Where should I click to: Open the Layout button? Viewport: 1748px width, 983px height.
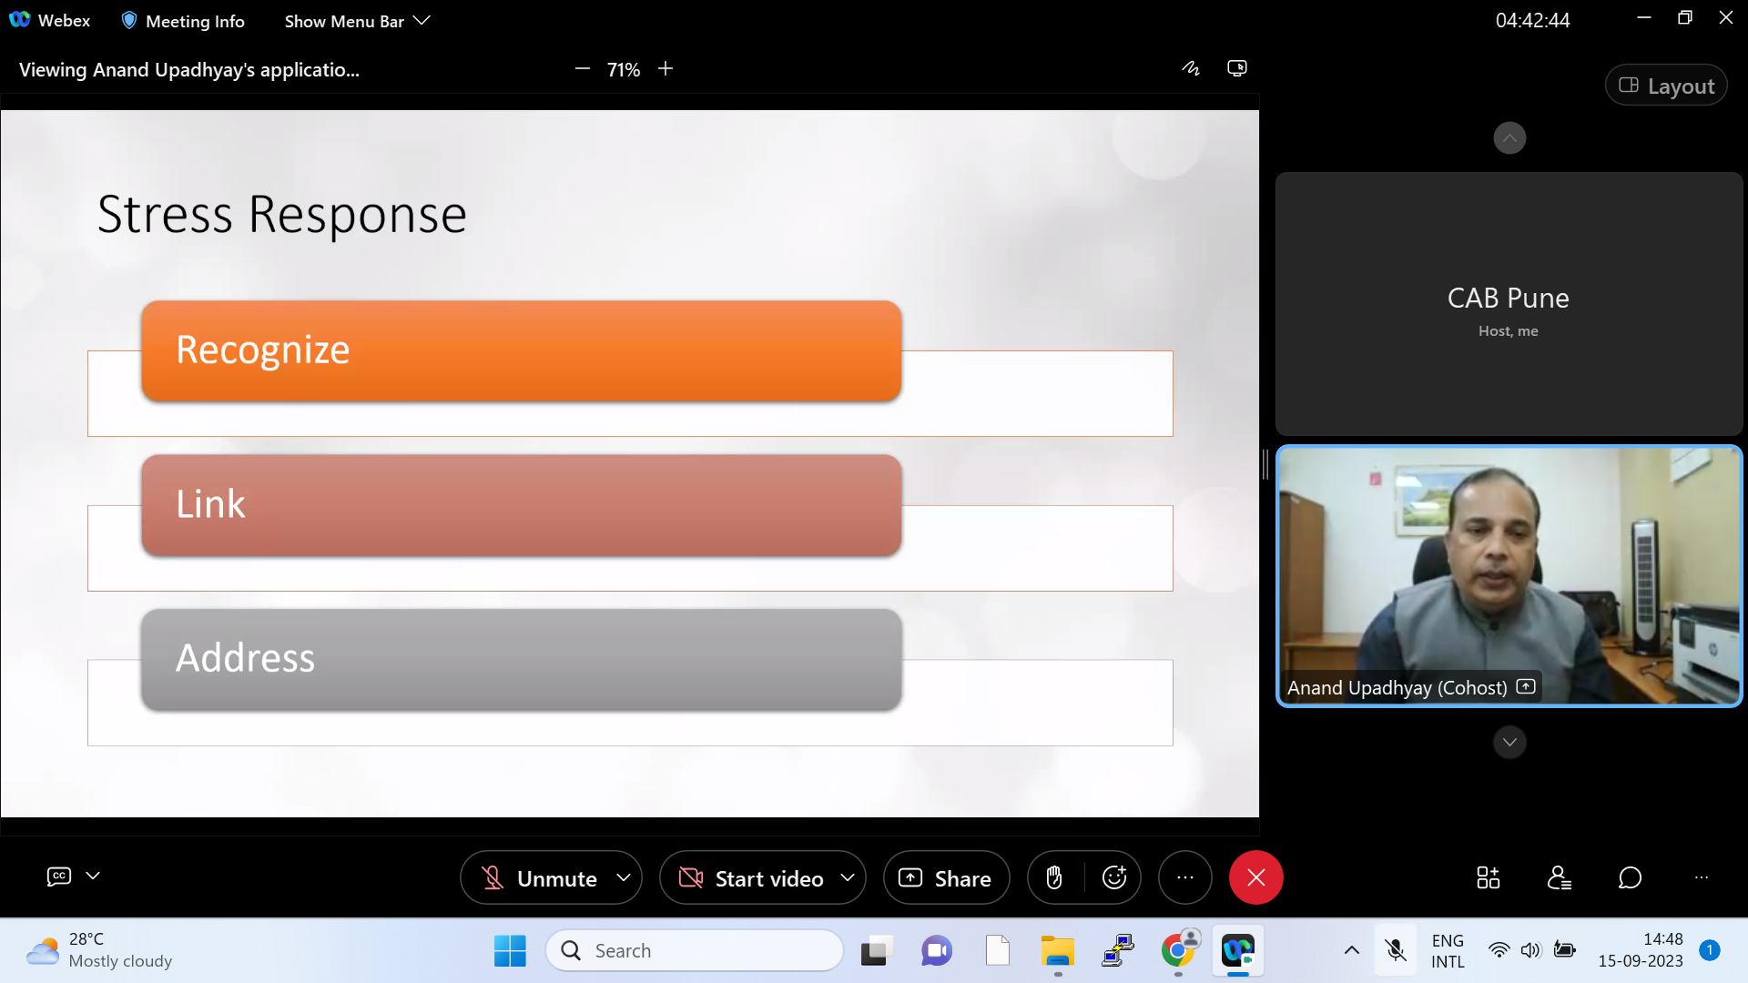[x=1666, y=86]
